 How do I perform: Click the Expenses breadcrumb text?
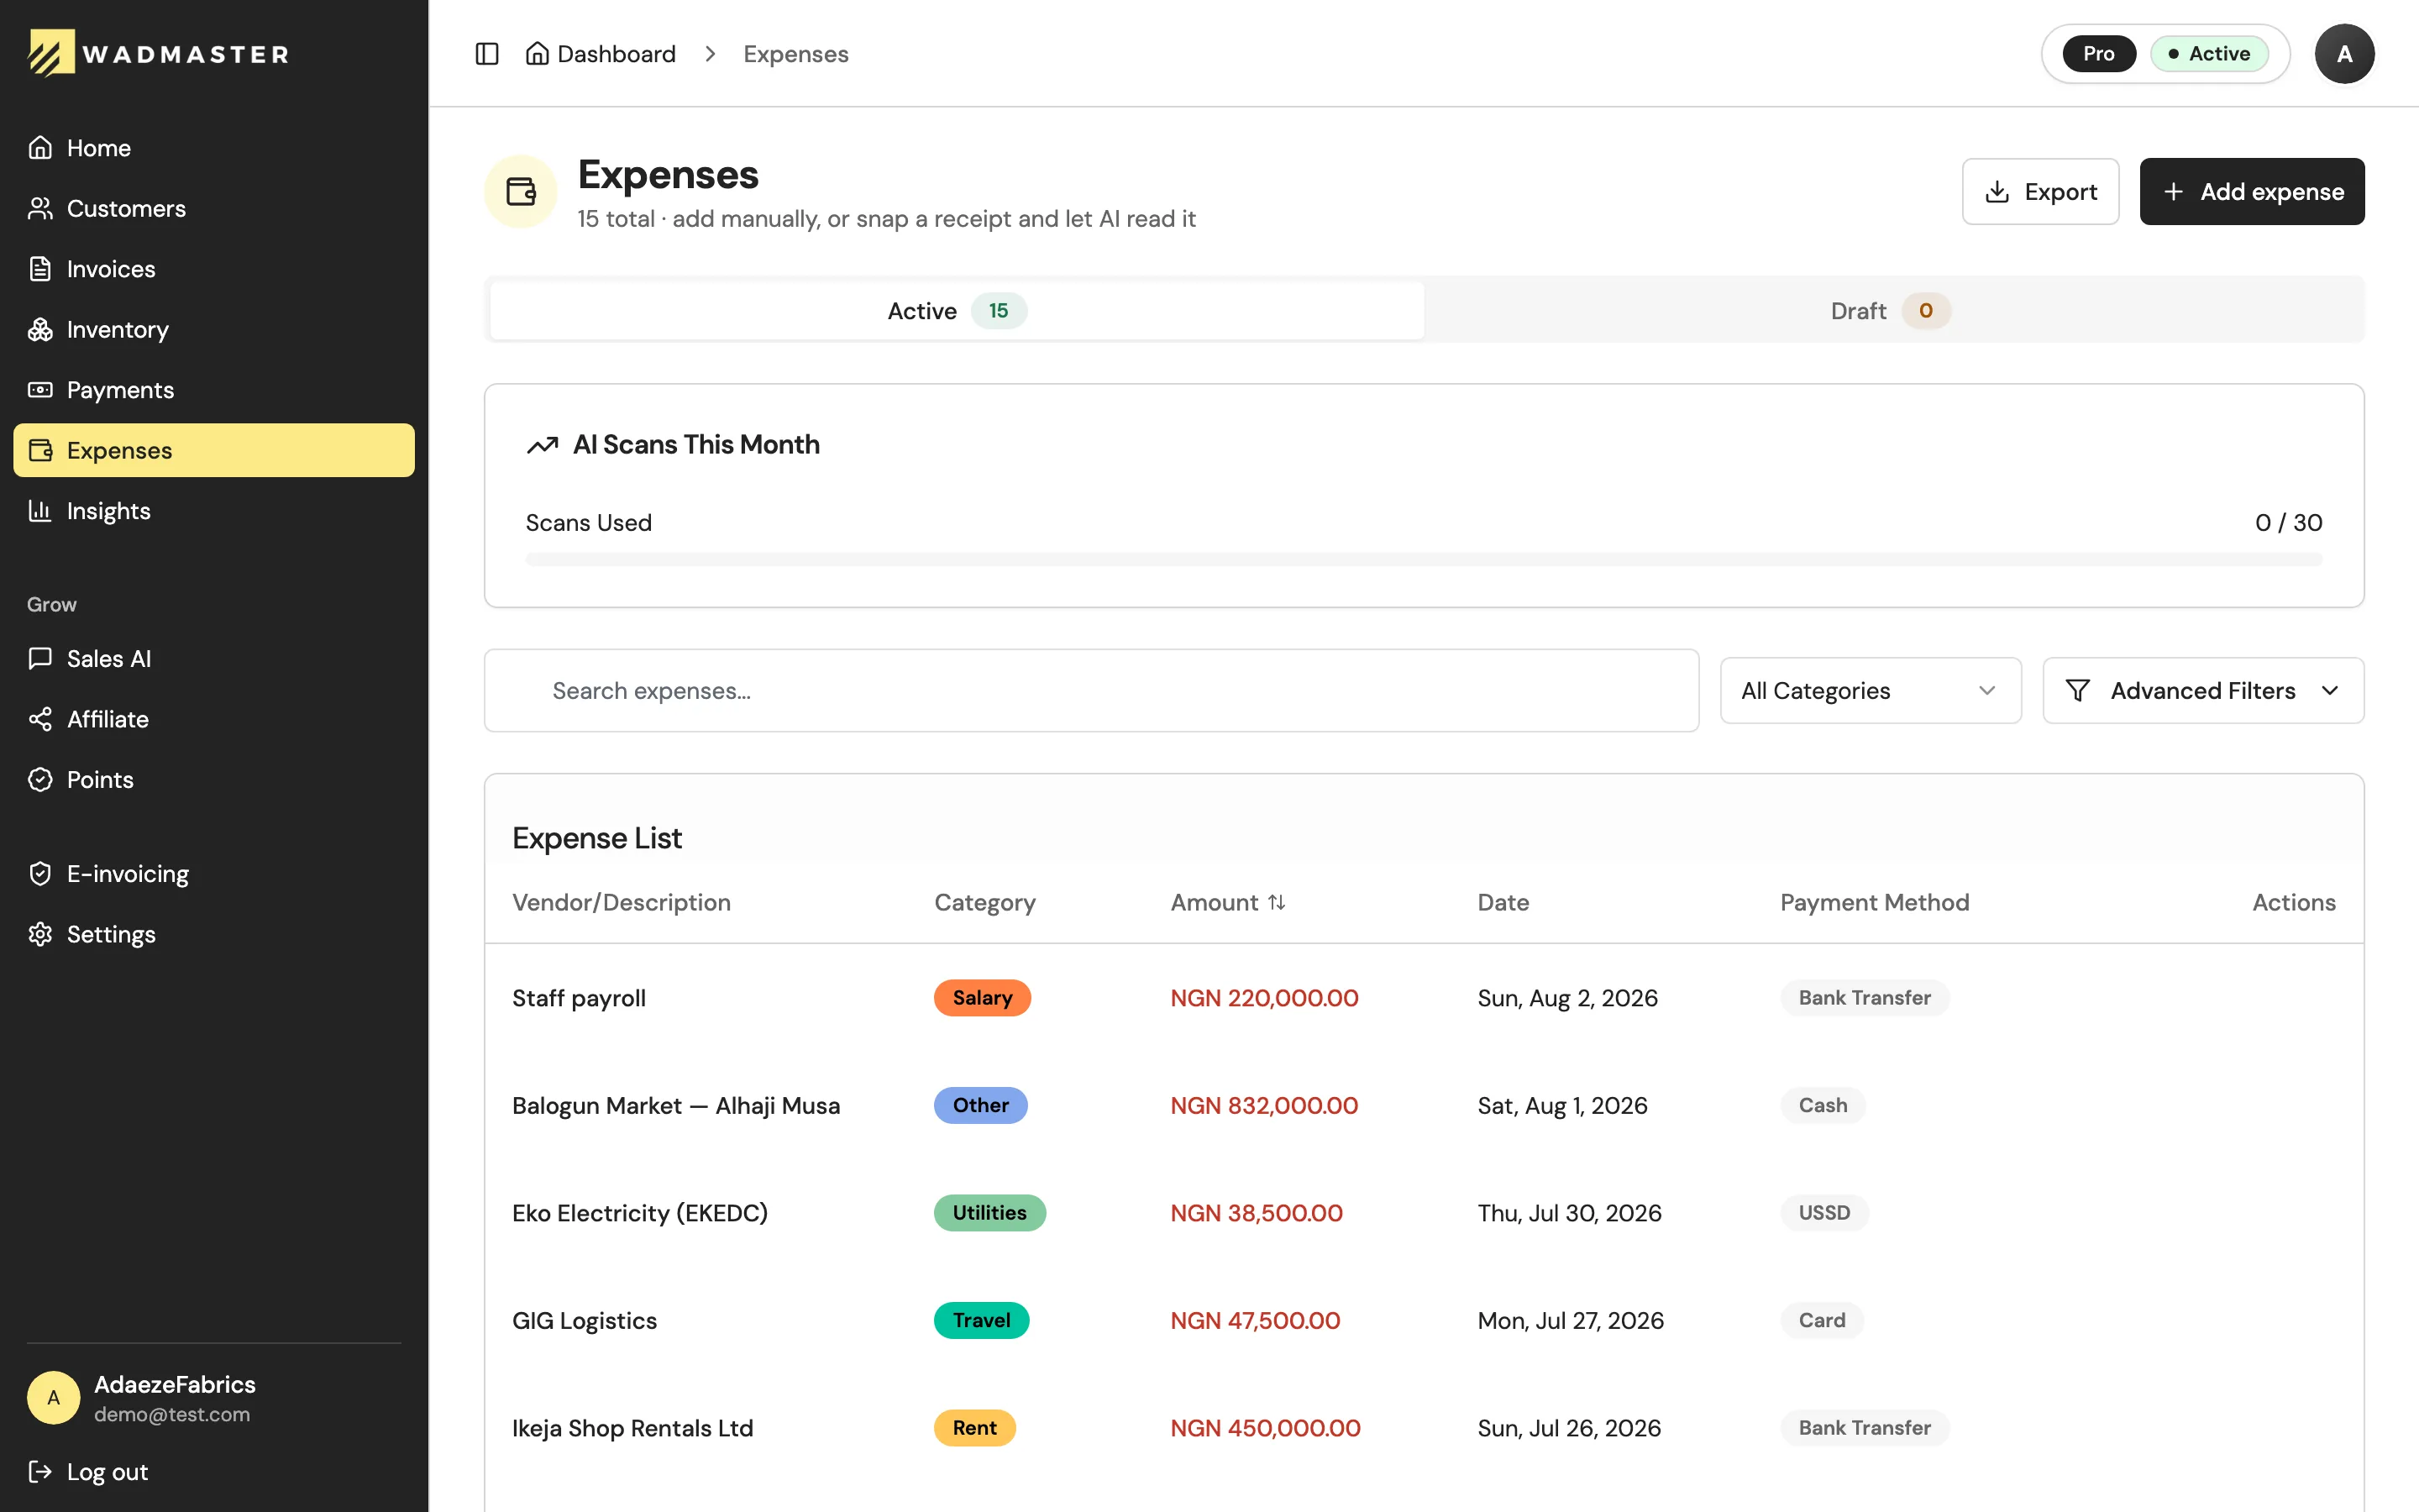[x=795, y=54]
